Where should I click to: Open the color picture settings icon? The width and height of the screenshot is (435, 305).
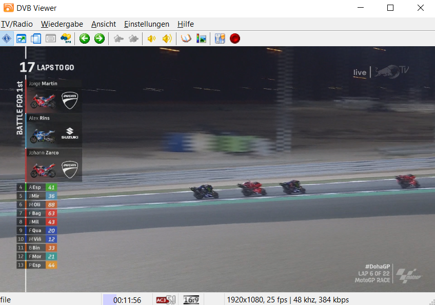coord(201,39)
